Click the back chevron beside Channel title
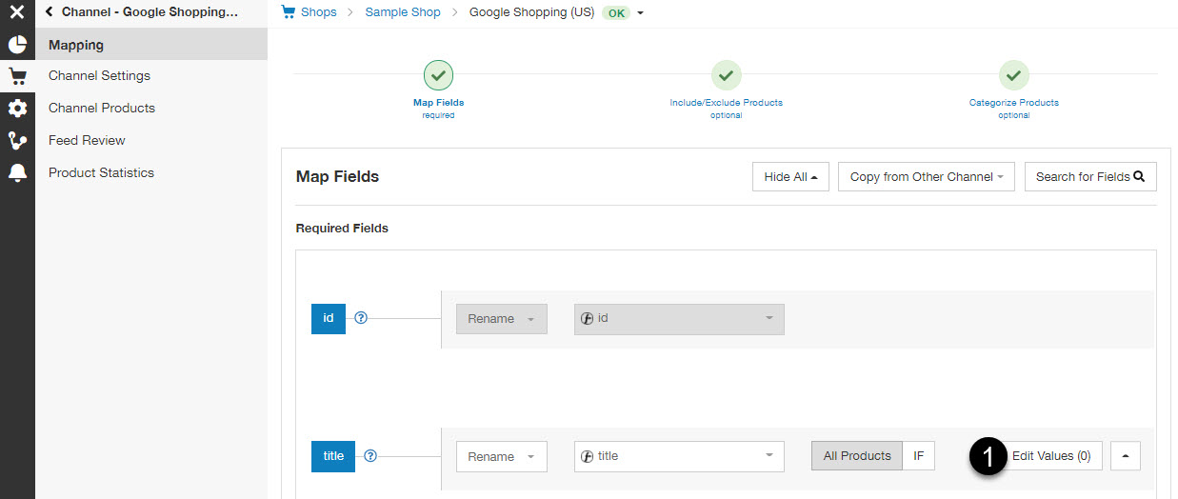 [50, 12]
